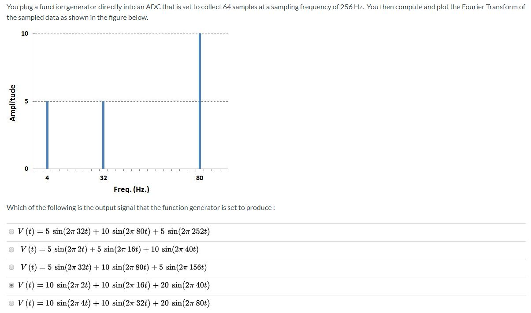
Task: Click the problem statement mentioning 256 Hz sampling
Action: coord(264,7)
